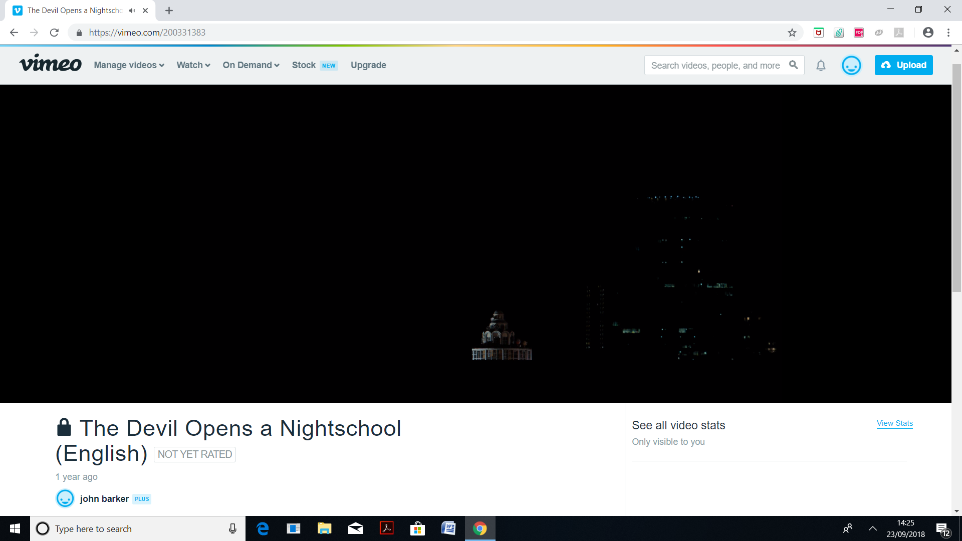Image resolution: width=962 pixels, height=541 pixels.
Task: Open Microsoft Store from taskbar
Action: coord(418,528)
